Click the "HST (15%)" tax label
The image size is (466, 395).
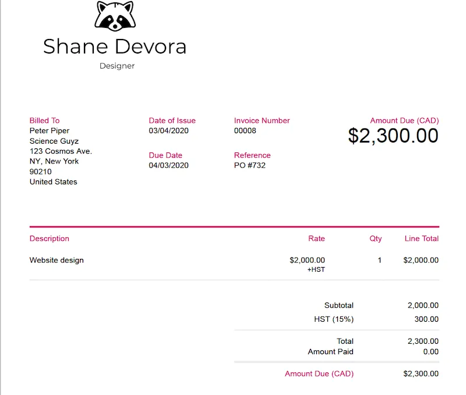coord(334,319)
